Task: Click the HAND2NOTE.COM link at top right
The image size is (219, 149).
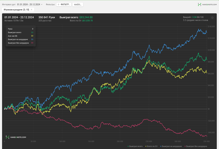Action: (210, 4)
